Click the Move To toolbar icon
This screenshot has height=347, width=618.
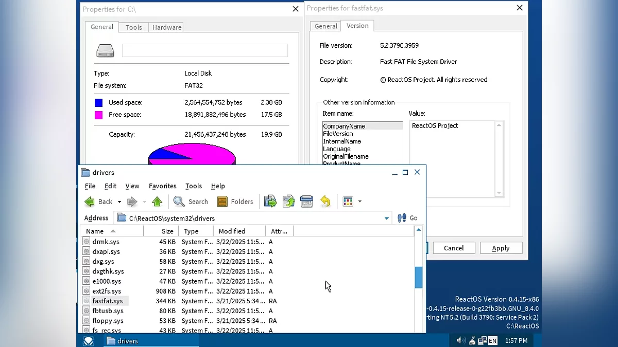click(270, 202)
